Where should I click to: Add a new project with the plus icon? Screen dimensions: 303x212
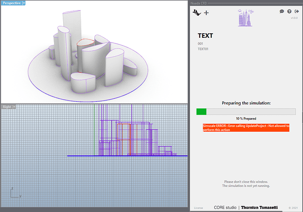[206, 13]
